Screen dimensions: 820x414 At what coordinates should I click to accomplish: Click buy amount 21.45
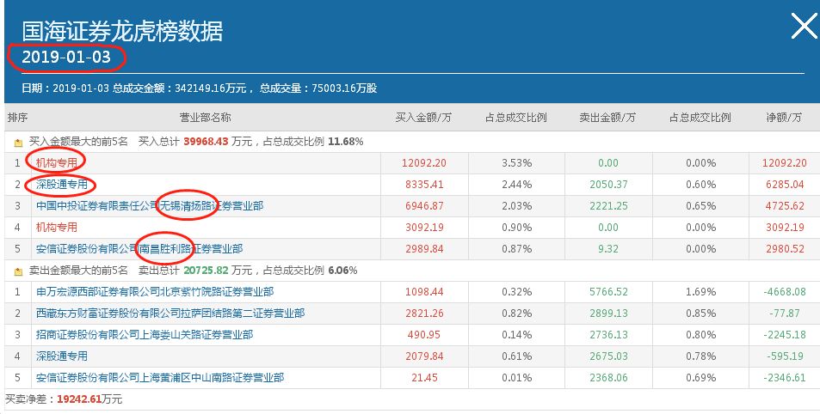[424, 377]
